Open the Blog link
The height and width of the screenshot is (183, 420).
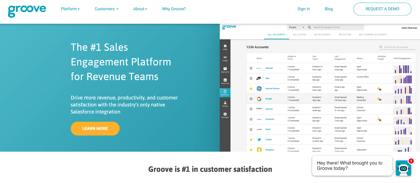click(x=329, y=9)
